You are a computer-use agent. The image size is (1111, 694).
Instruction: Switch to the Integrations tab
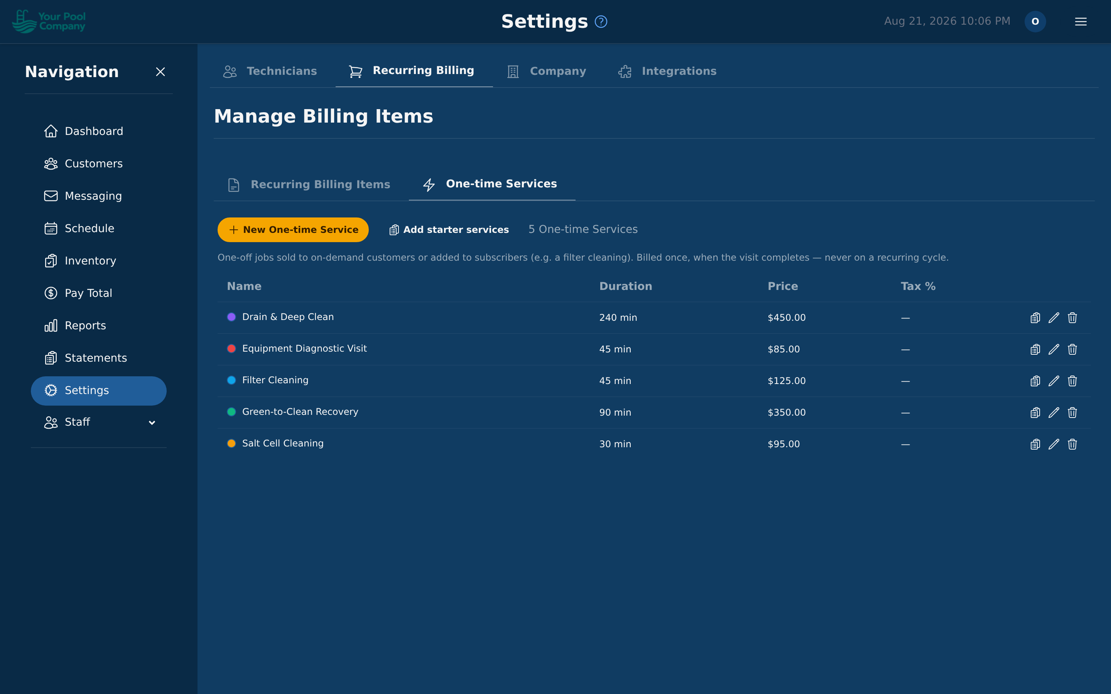click(x=667, y=71)
